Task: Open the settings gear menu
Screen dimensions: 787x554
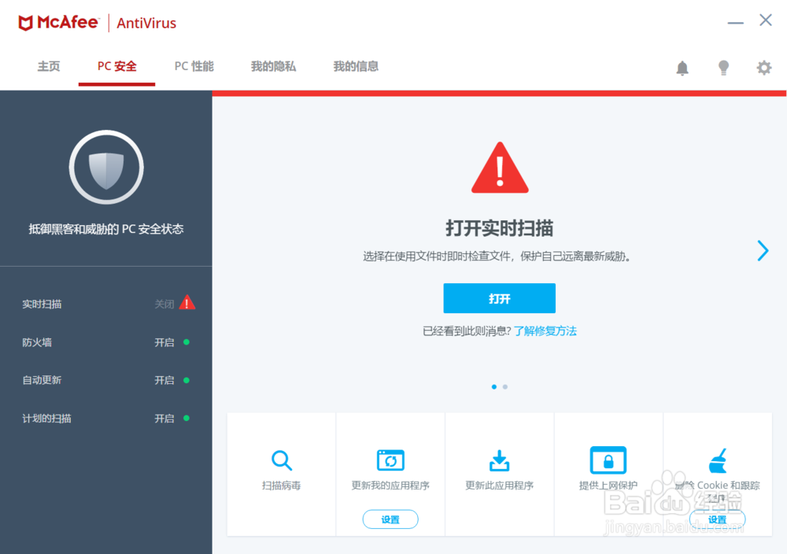Action: coord(763,68)
